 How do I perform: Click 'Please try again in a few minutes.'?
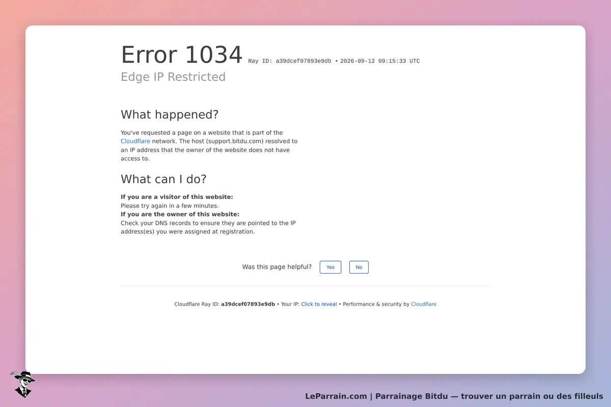point(170,206)
